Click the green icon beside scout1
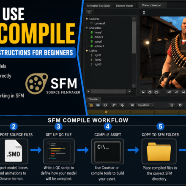 92,41
